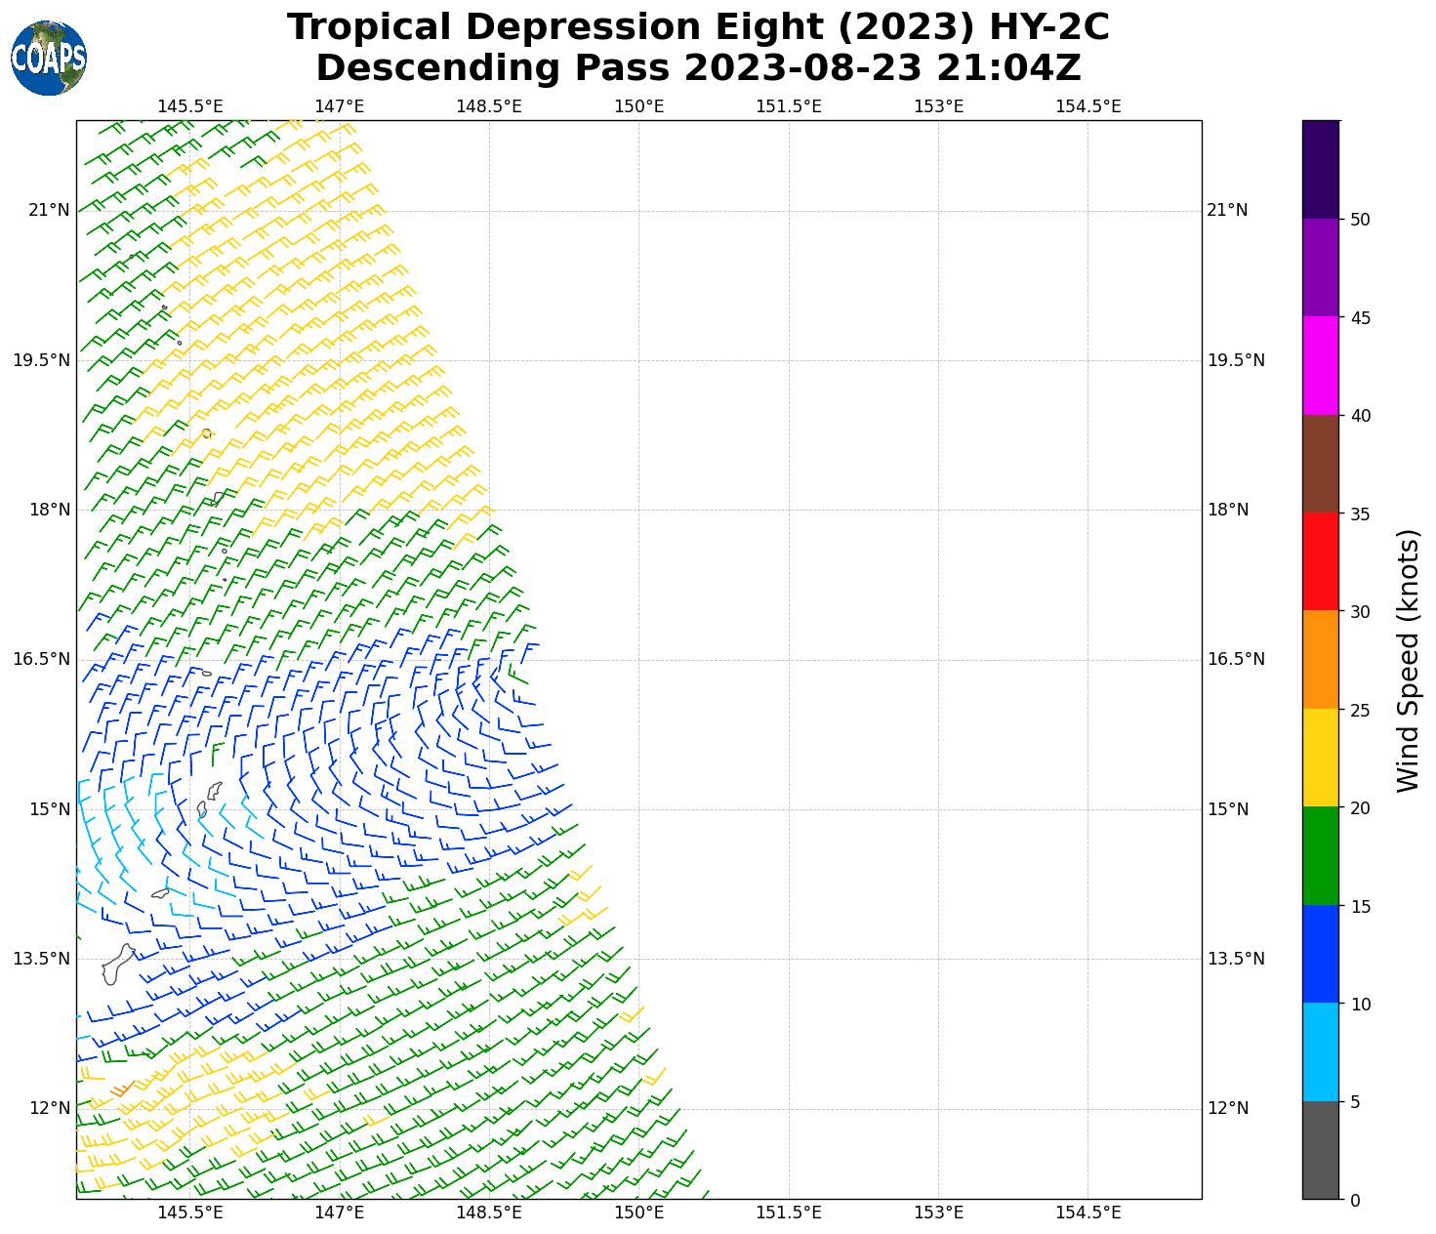Click the Rota island outline west of 145.5°E
1436x1234 pixels.
[160, 892]
